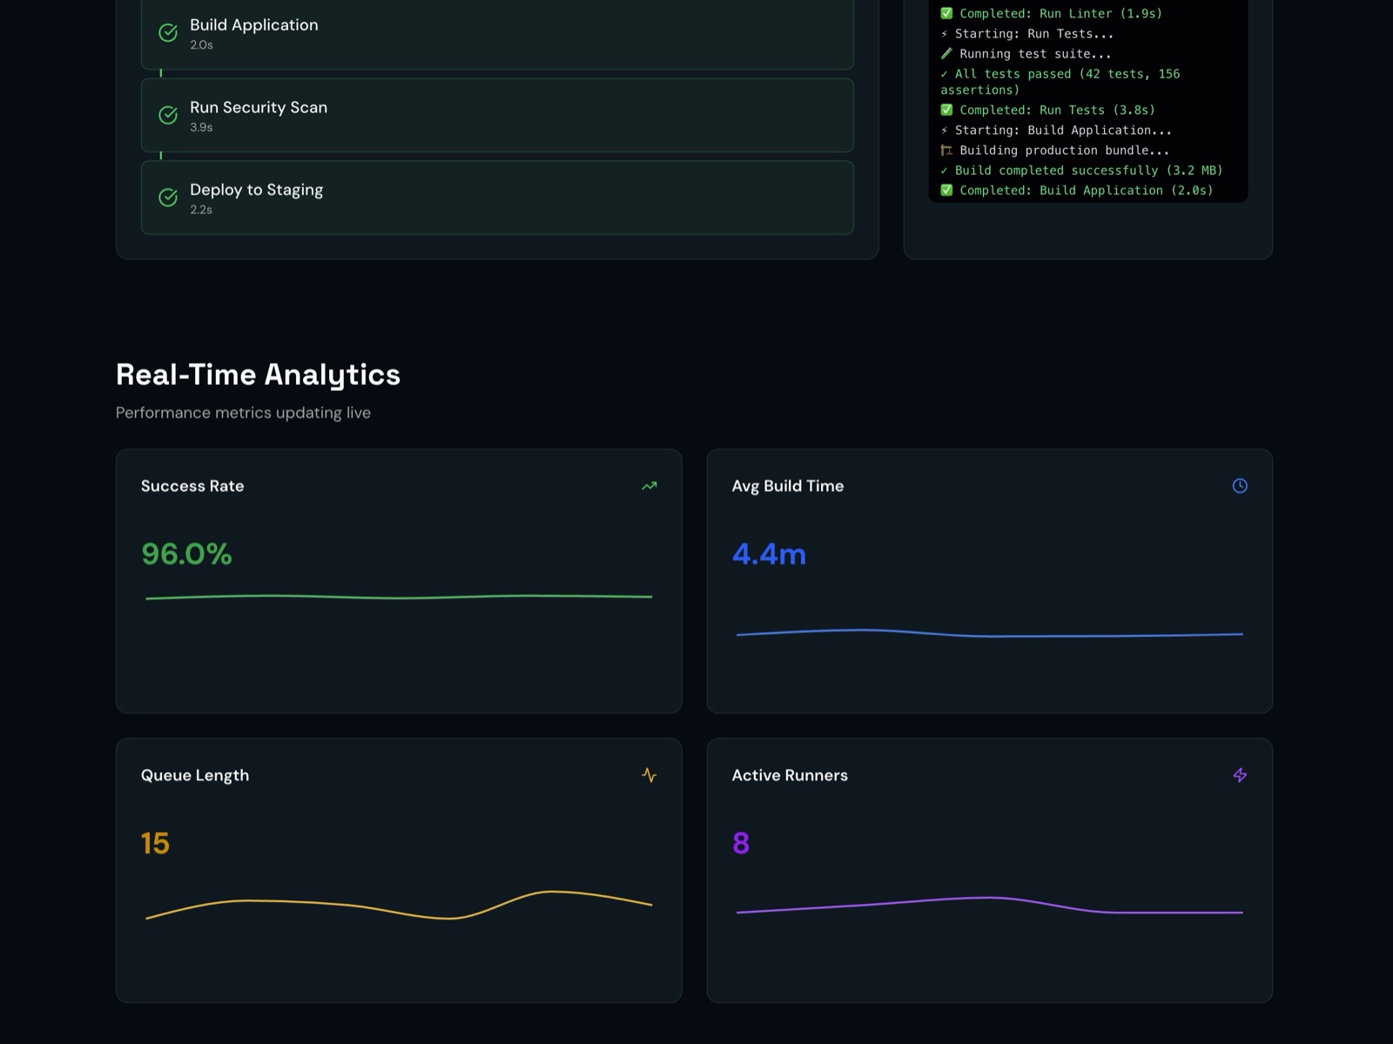Click green check emoji beside Run Tests log
Image resolution: width=1393 pixels, height=1044 pixels.
946,110
